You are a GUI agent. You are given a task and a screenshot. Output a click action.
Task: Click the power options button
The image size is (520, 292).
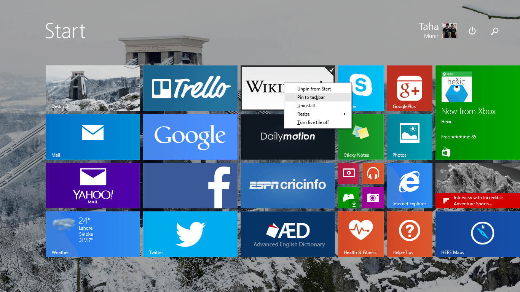coord(472,31)
